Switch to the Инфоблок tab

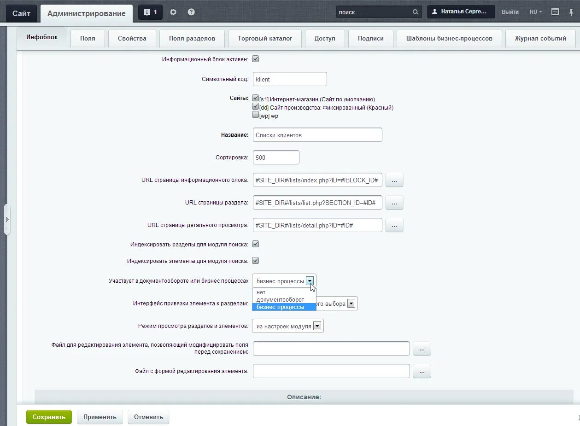42,37
